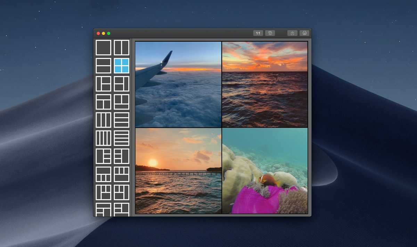
Task: Select the highlighted 2x2 grid layout
Action: (x=122, y=66)
